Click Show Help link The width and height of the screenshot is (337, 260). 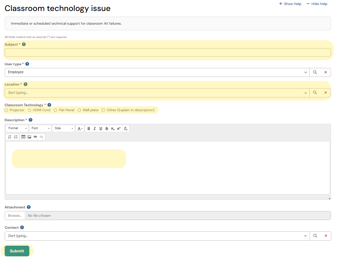(x=290, y=4)
